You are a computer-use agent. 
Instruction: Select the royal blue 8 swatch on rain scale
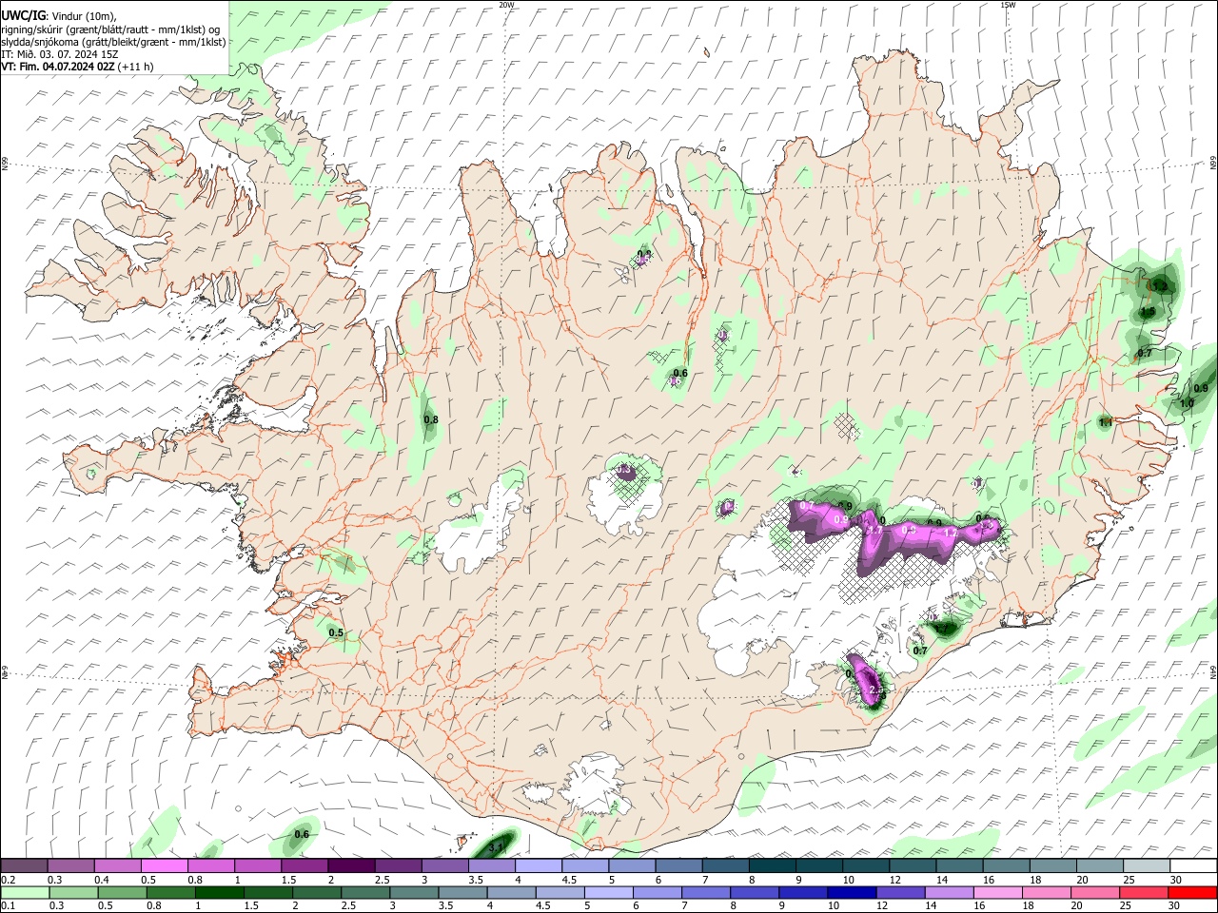755,892
